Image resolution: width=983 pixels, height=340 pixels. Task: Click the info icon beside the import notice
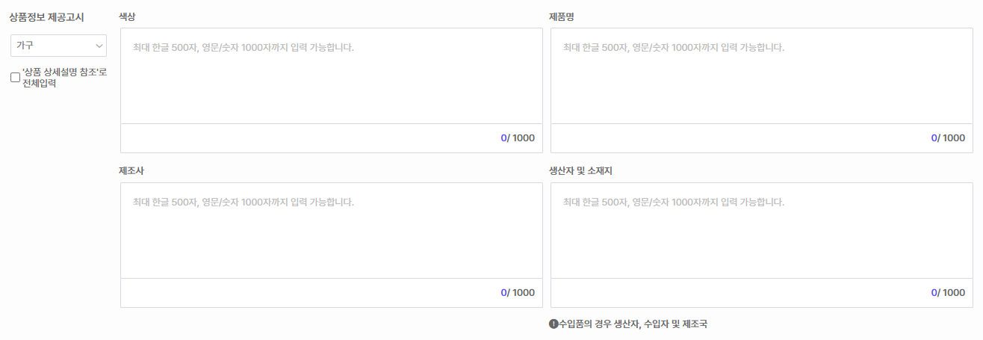tap(553, 324)
